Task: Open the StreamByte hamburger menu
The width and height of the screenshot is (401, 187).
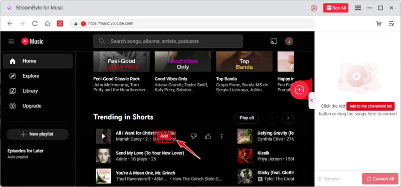Action: 358,8
